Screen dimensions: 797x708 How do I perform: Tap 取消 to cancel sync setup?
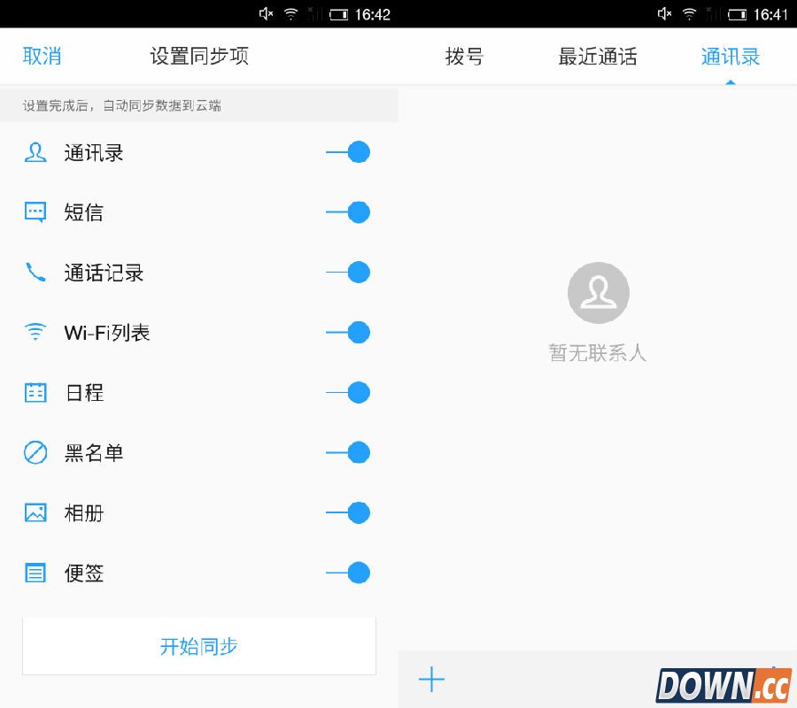42,56
